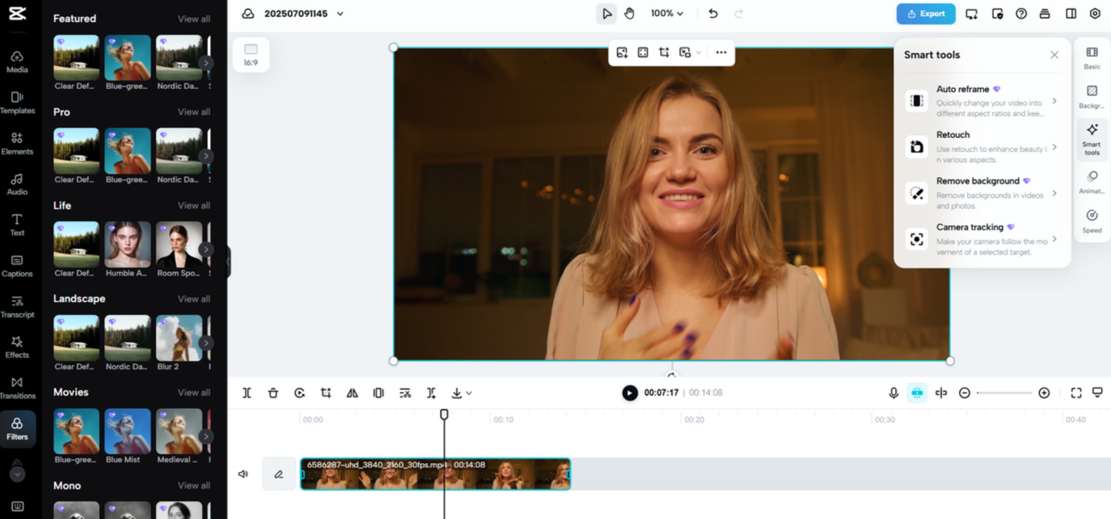Mute the video track audio

coord(243,474)
